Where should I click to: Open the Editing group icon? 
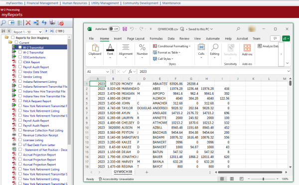click(x=215, y=47)
